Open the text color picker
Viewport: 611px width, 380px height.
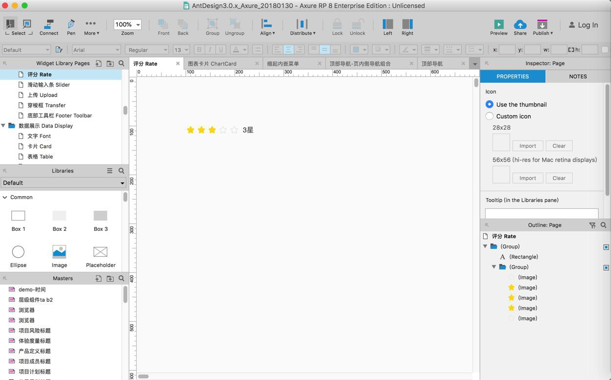coord(239,49)
